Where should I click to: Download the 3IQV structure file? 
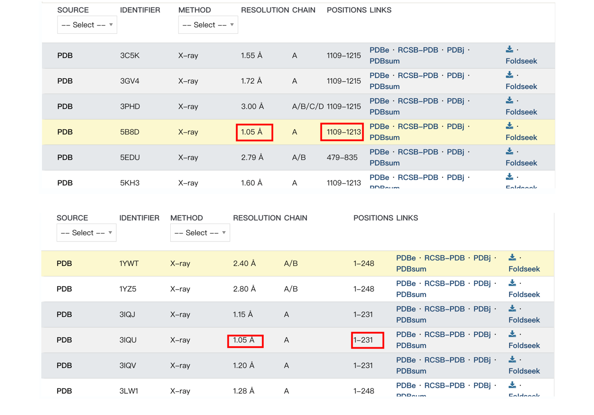click(512, 360)
